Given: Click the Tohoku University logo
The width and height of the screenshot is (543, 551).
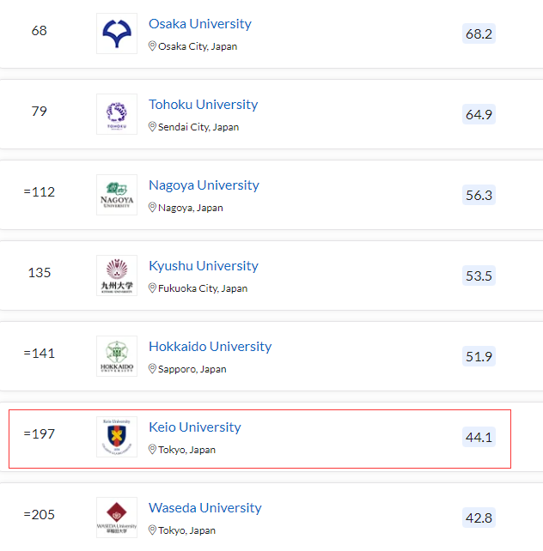Looking at the screenshot, I should [117, 114].
